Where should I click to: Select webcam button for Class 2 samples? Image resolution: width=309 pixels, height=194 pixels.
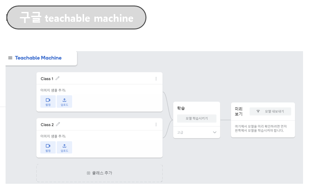(48, 148)
